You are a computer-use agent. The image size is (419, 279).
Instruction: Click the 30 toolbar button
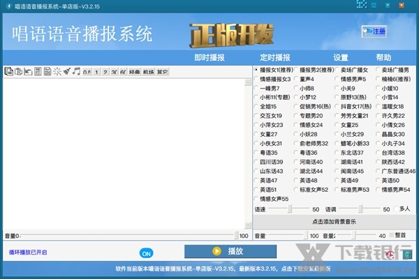[x=115, y=72]
